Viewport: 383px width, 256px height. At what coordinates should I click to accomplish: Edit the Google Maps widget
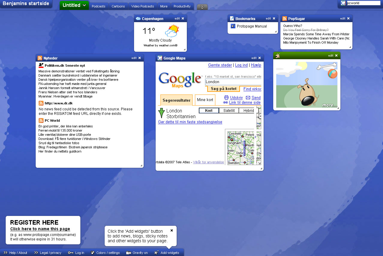tap(254, 58)
